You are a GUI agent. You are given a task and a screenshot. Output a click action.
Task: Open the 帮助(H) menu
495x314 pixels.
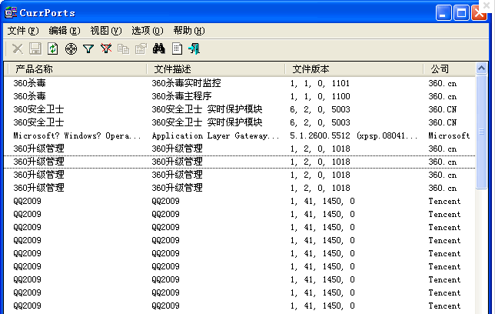tap(189, 31)
